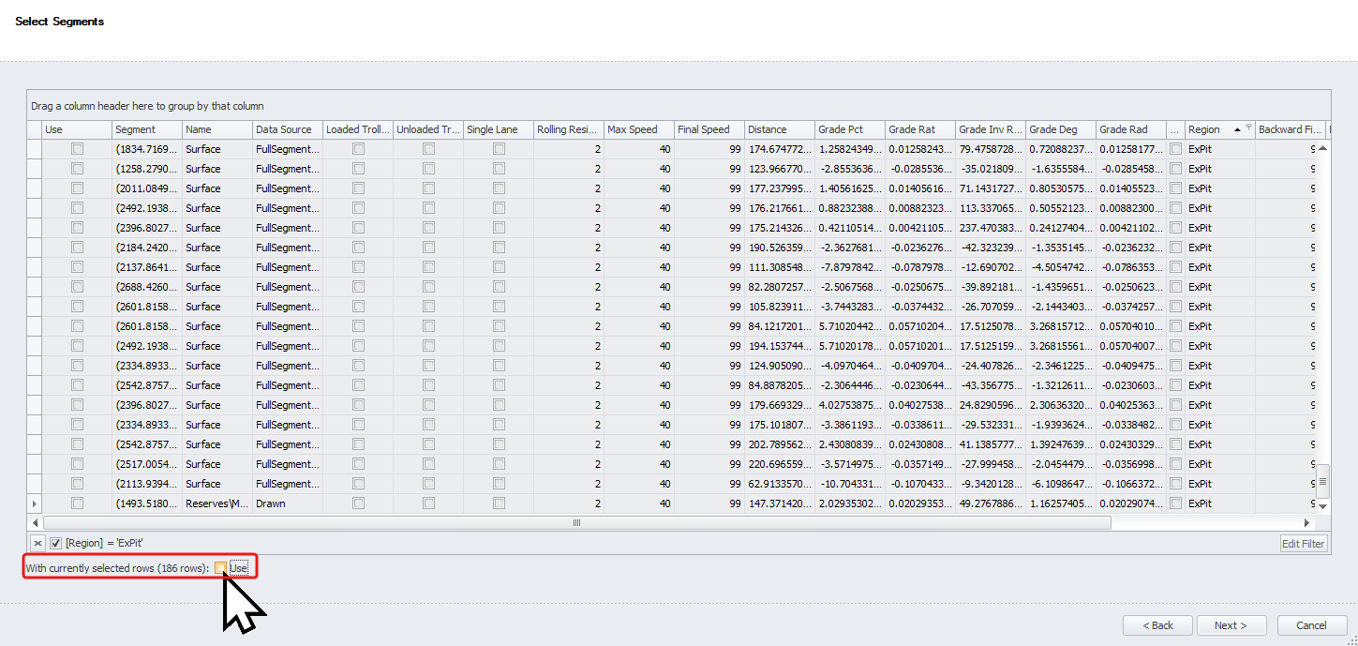Click the vertical scrollbar up arrow
Viewport: 1358px width, 646px height.
pos(1322,149)
